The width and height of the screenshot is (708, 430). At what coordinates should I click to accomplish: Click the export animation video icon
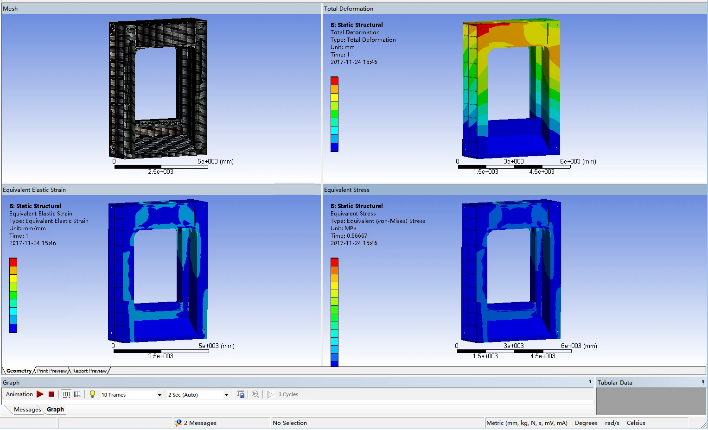pos(241,394)
